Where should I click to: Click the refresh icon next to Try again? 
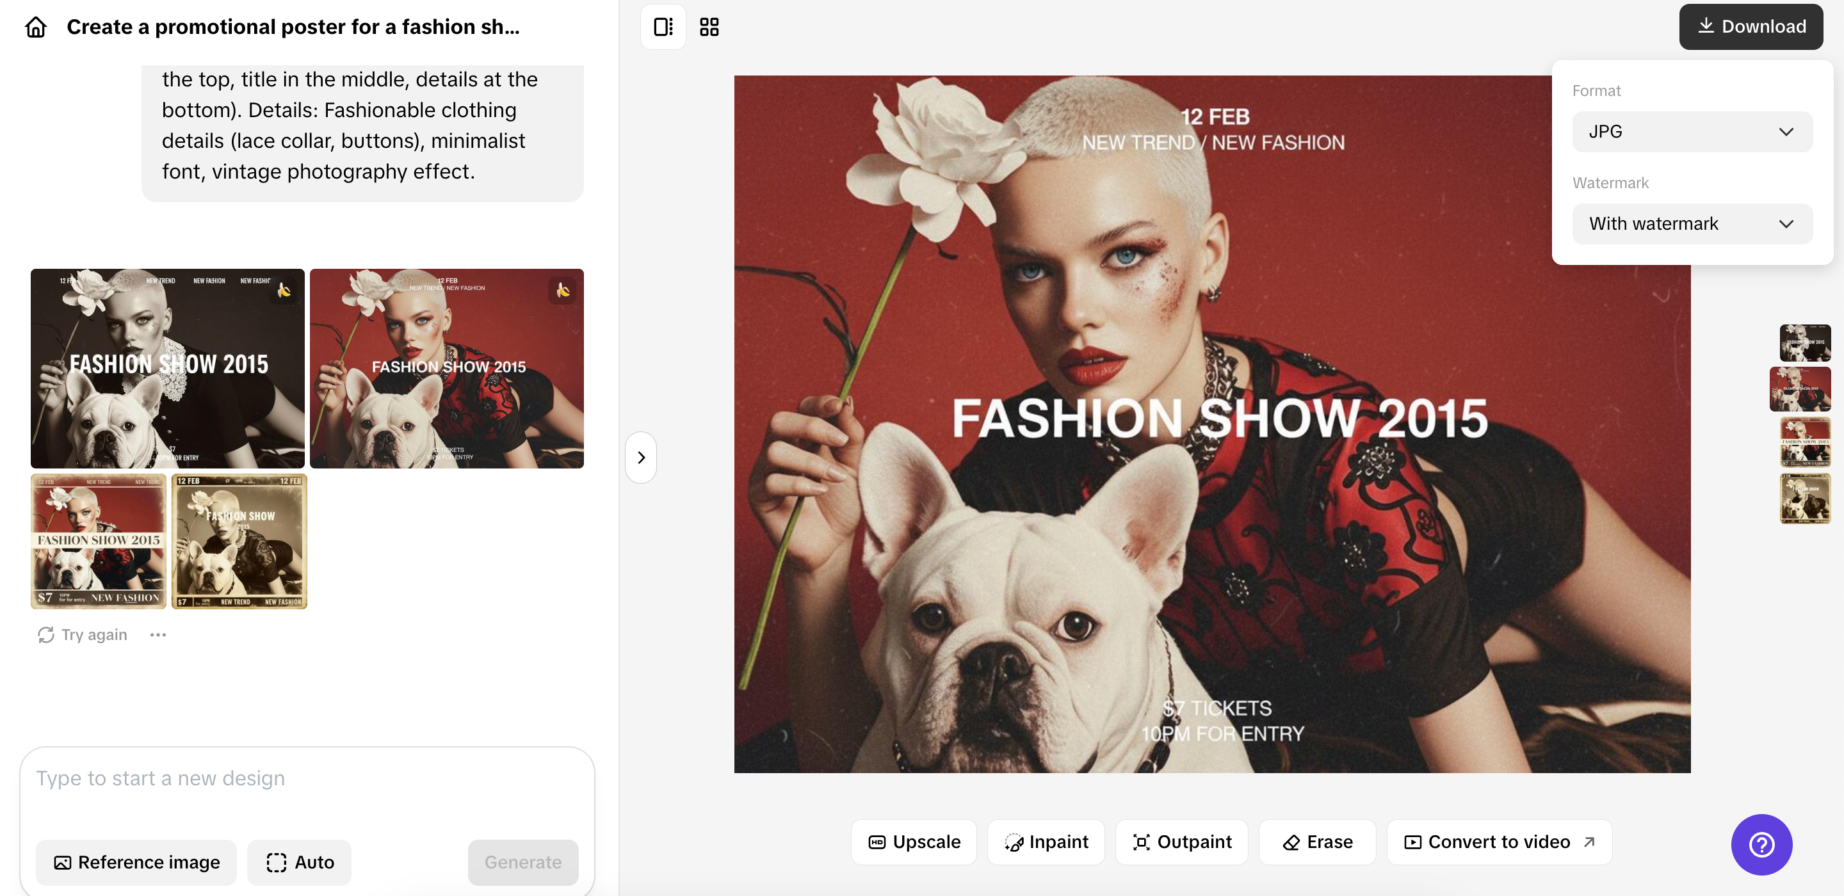[x=45, y=634]
